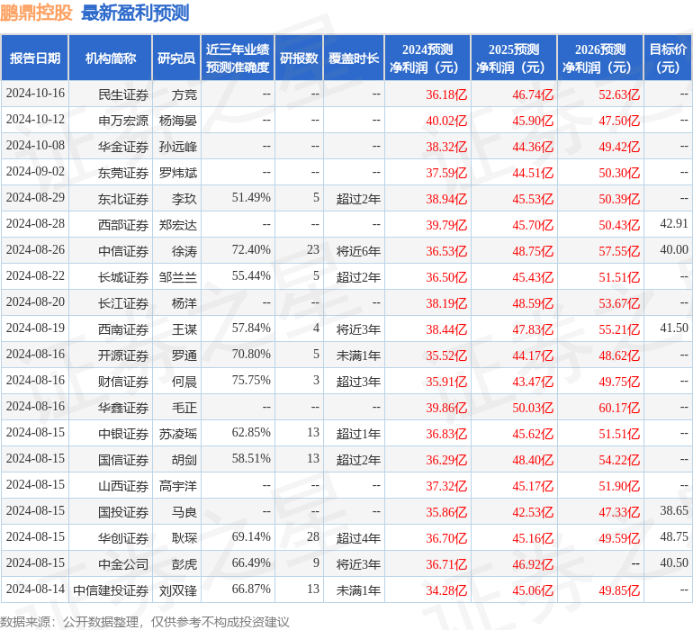Select the institution 长城证券
The height and width of the screenshot is (630, 693).
123,277
